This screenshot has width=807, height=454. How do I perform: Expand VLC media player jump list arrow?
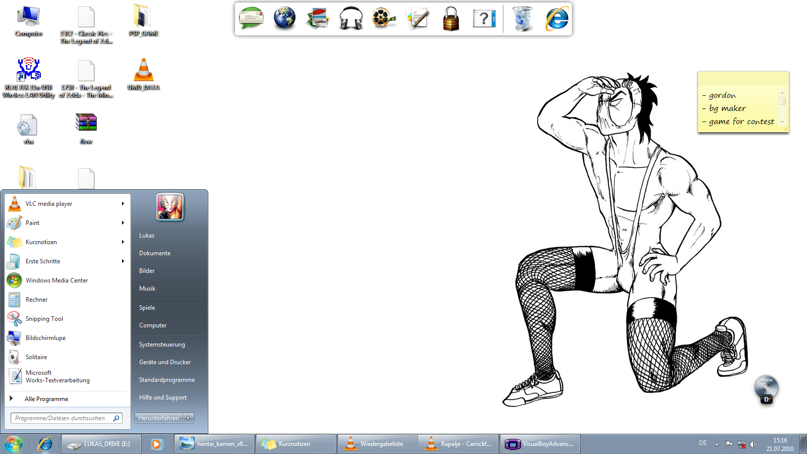click(123, 204)
